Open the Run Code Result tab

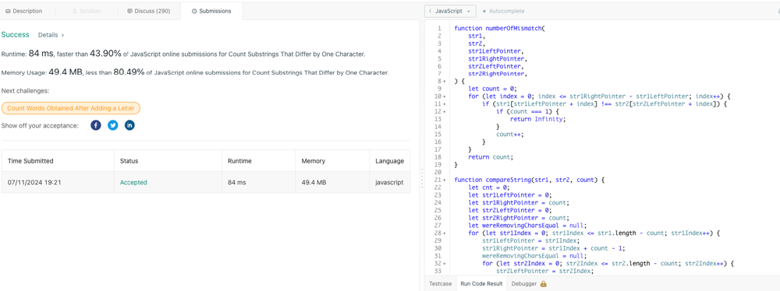tap(482, 284)
